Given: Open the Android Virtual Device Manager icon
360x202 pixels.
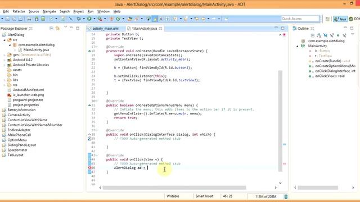Looking at the screenshot, I should click(43, 19).
